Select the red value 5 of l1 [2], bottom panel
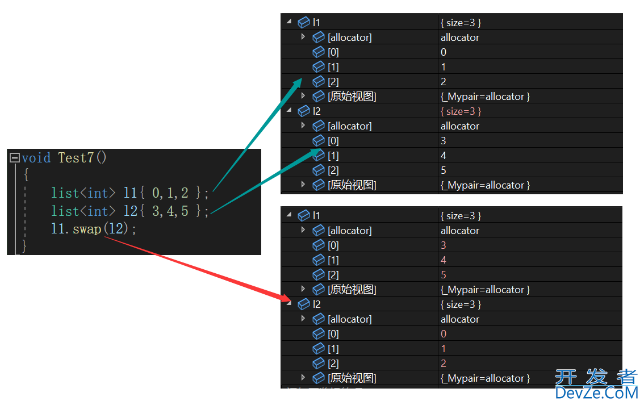This screenshot has width=644, height=405. tap(444, 275)
